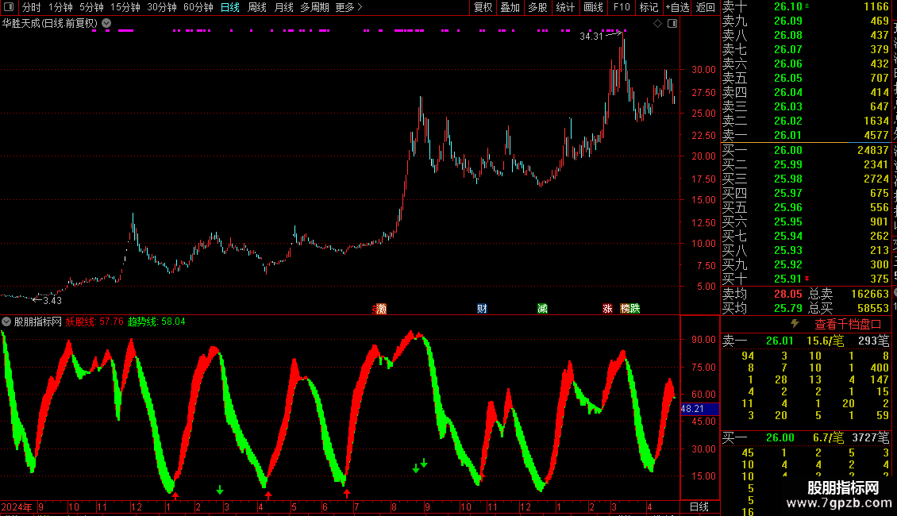Click the 日线 period label at bottom

point(699,506)
